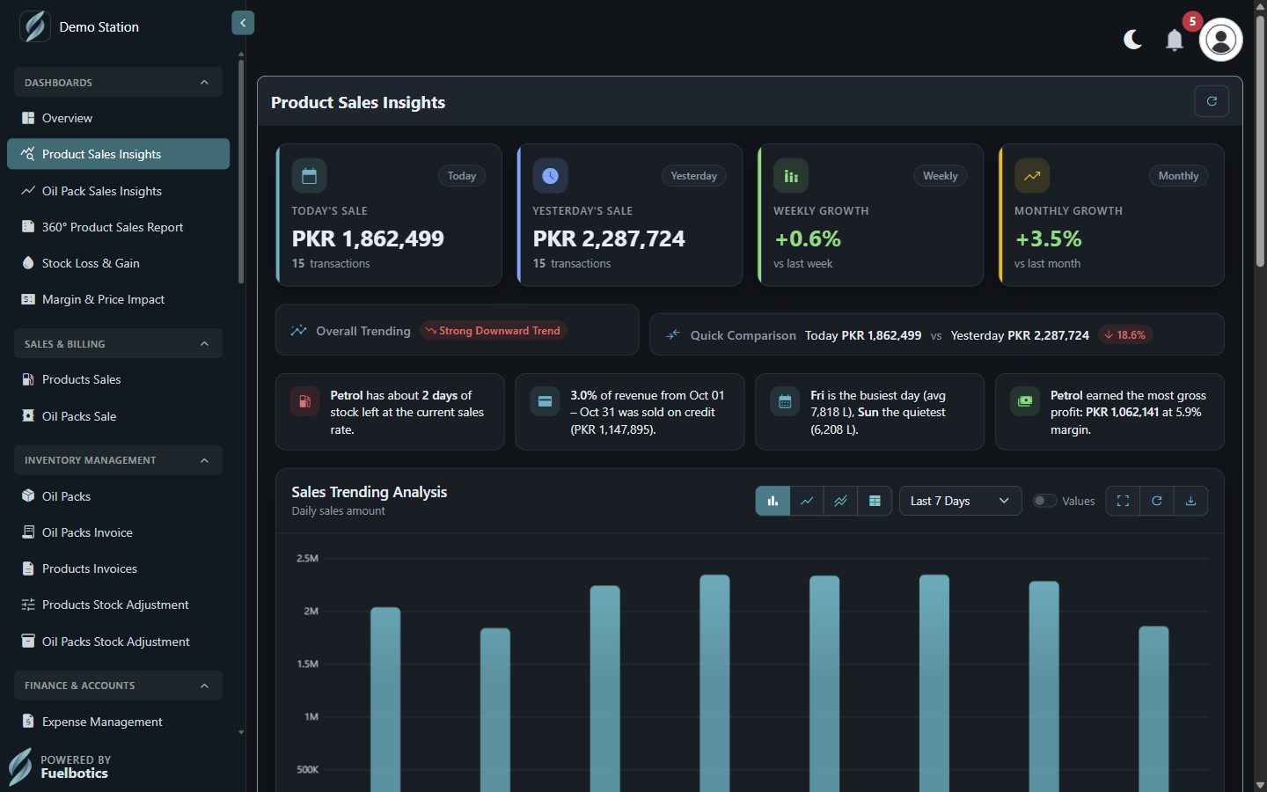Image resolution: width=1267 pixels, height=792 pixels.
Task: Expand chart to fullscreen
Action: 1123,501
